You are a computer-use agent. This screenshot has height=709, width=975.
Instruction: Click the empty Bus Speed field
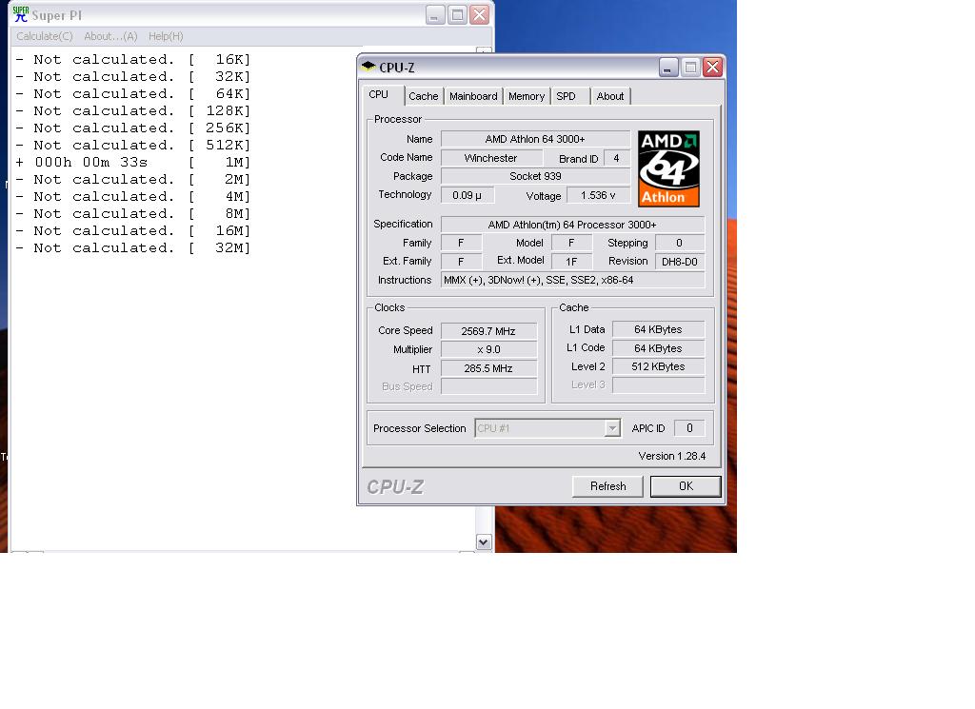tap(488, 386)
